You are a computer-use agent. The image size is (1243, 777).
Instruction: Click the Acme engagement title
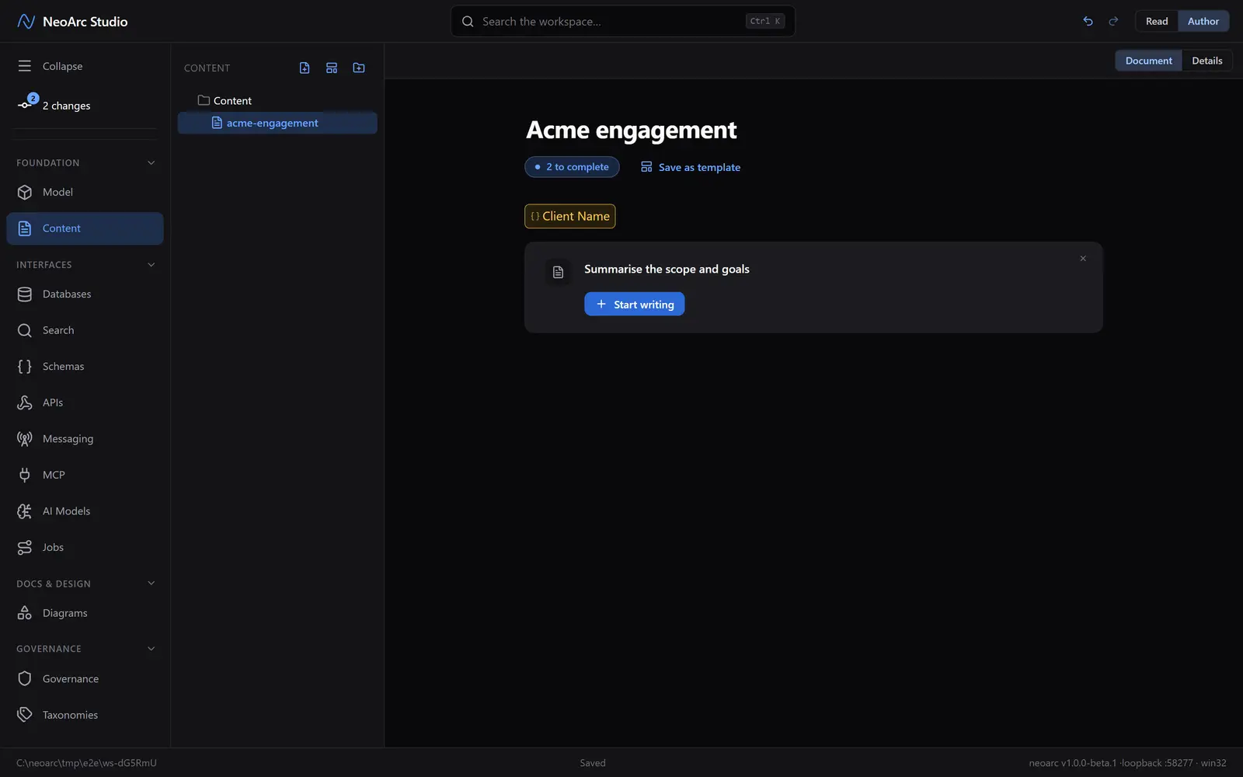631,130
